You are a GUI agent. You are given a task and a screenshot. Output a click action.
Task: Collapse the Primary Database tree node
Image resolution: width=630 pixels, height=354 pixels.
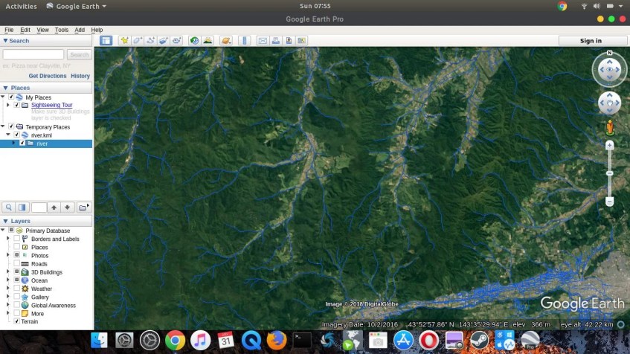point(3,230)
